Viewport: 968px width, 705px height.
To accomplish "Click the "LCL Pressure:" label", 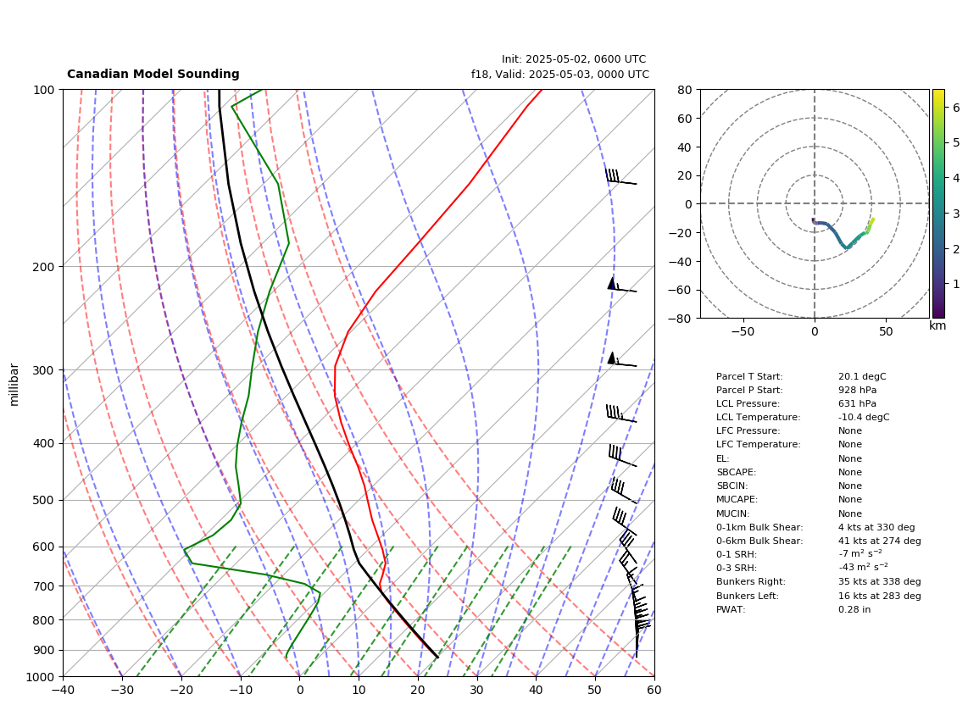I will pyautogui.click(x=748, y=403).
